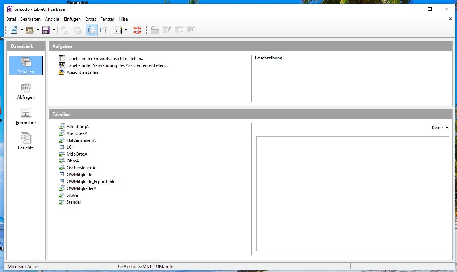Screen dimensions: 457x272
Task: Switch to Berichte in the Datenbank pane
Action: click(26, 141)
